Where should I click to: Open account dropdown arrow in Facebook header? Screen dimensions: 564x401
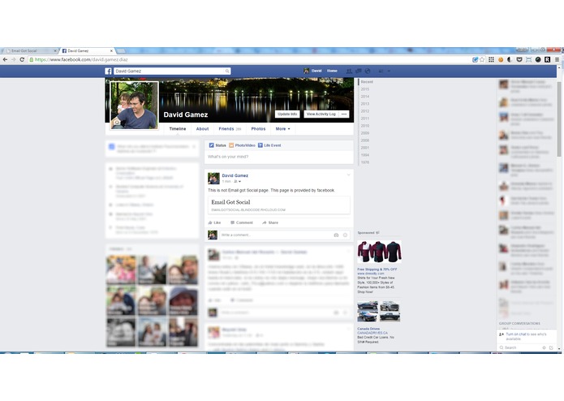[x=390, y=71]
